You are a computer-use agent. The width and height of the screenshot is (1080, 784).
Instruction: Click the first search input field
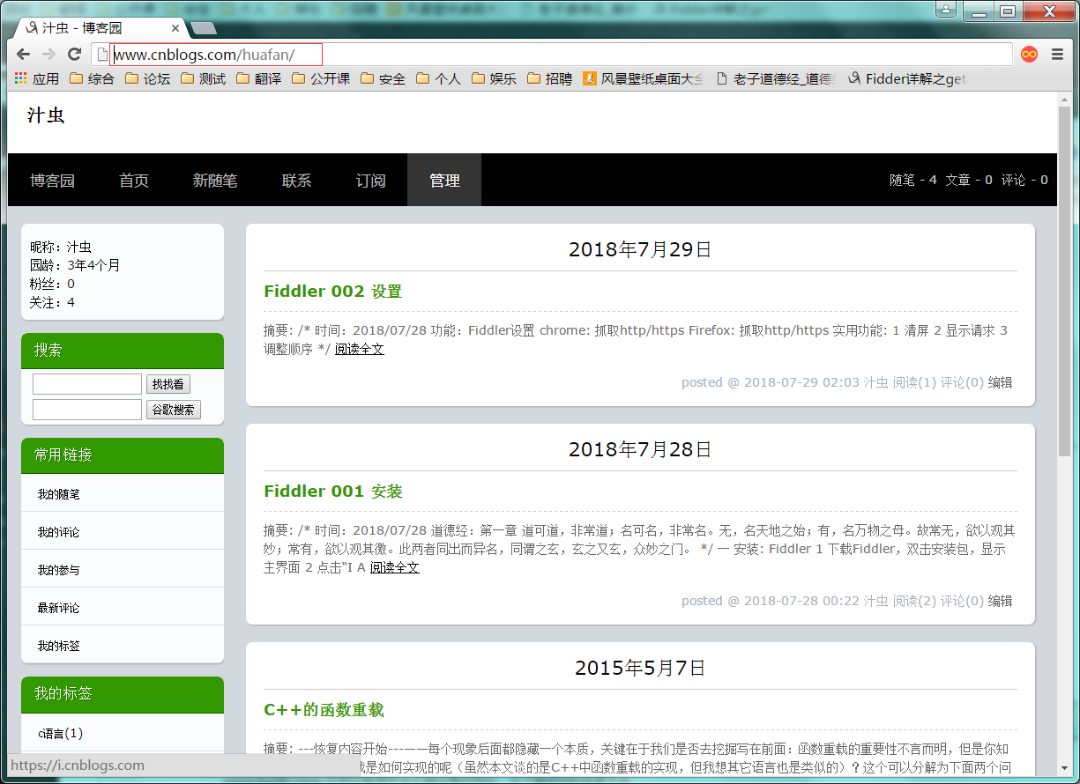87,384
